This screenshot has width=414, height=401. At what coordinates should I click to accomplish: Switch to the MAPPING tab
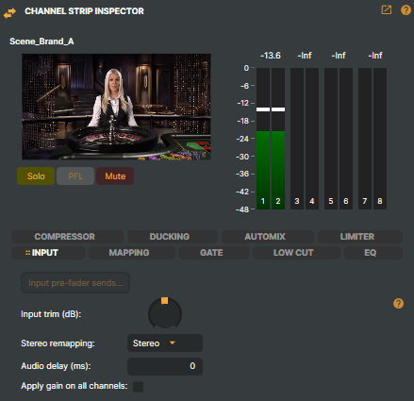pyautogui.click(x=132, y=253)
